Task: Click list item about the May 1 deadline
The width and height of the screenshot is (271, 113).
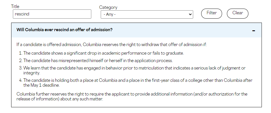Action: click(138, 83)
